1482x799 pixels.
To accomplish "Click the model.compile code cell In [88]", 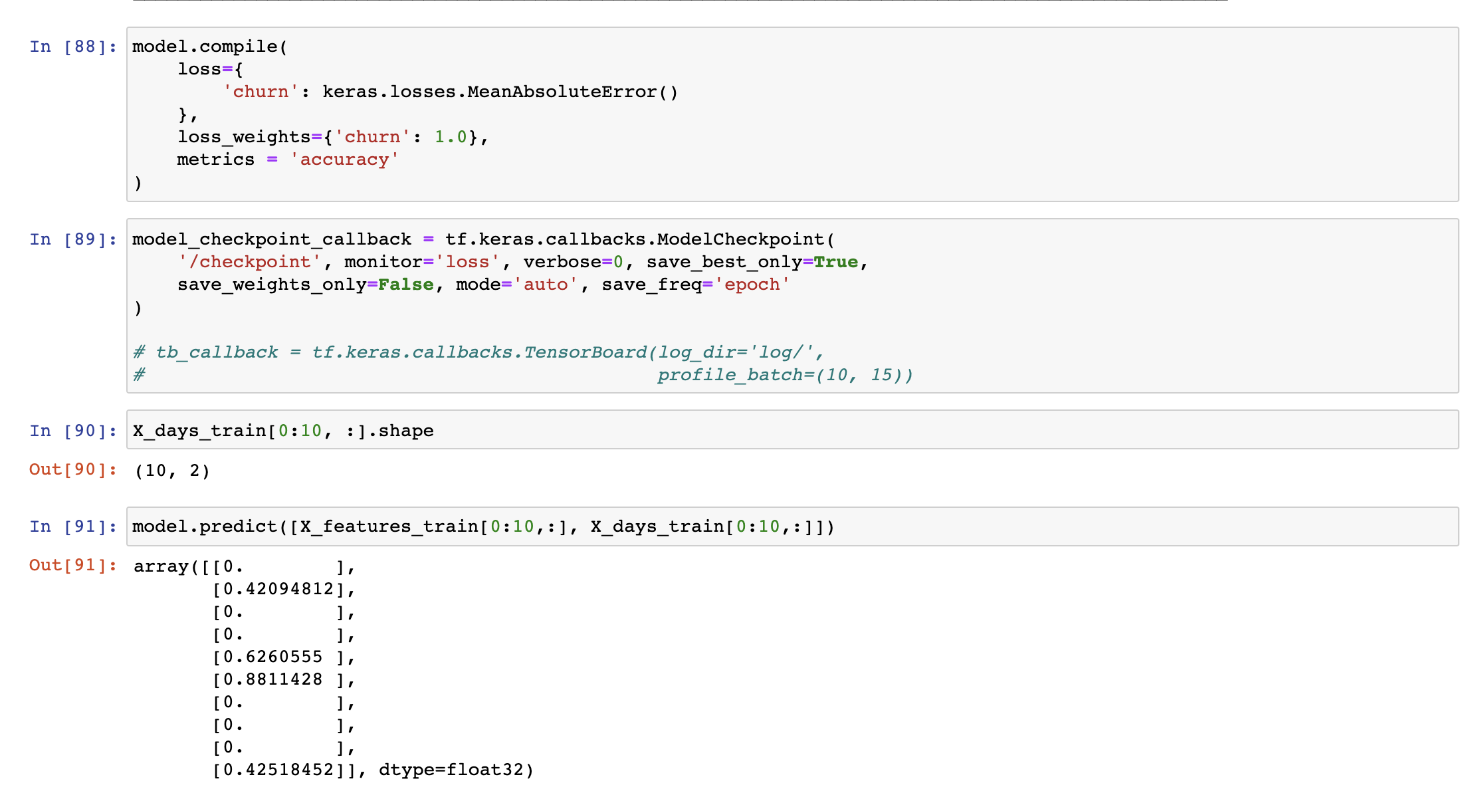I will pyautogui.click(x=792, y=114).
